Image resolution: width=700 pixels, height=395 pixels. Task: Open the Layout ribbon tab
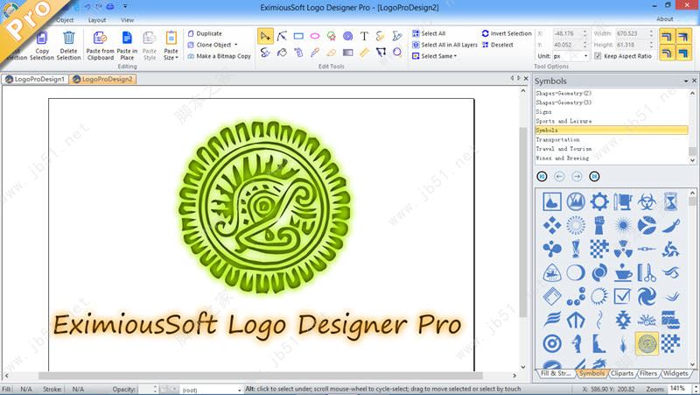(96, 19)
